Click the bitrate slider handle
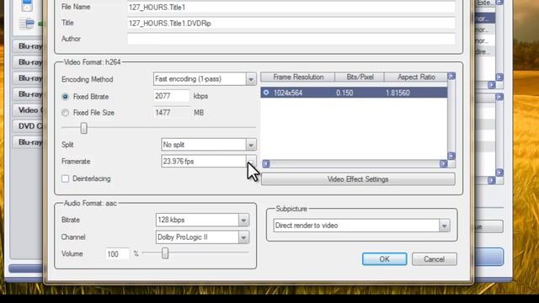 [x=83, y=128]
